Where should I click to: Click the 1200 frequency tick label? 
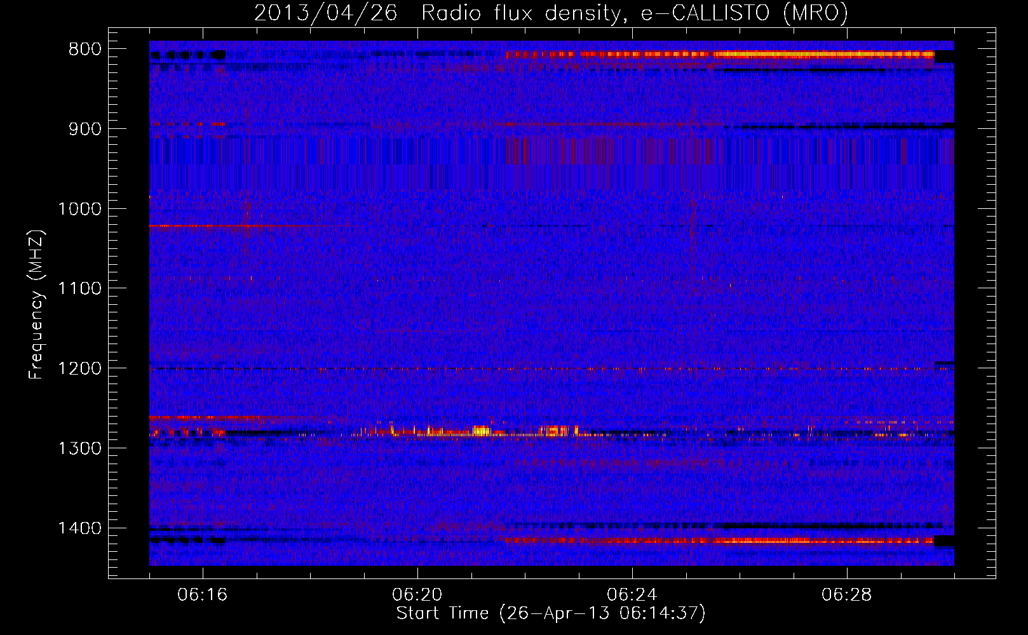(79, 368)
